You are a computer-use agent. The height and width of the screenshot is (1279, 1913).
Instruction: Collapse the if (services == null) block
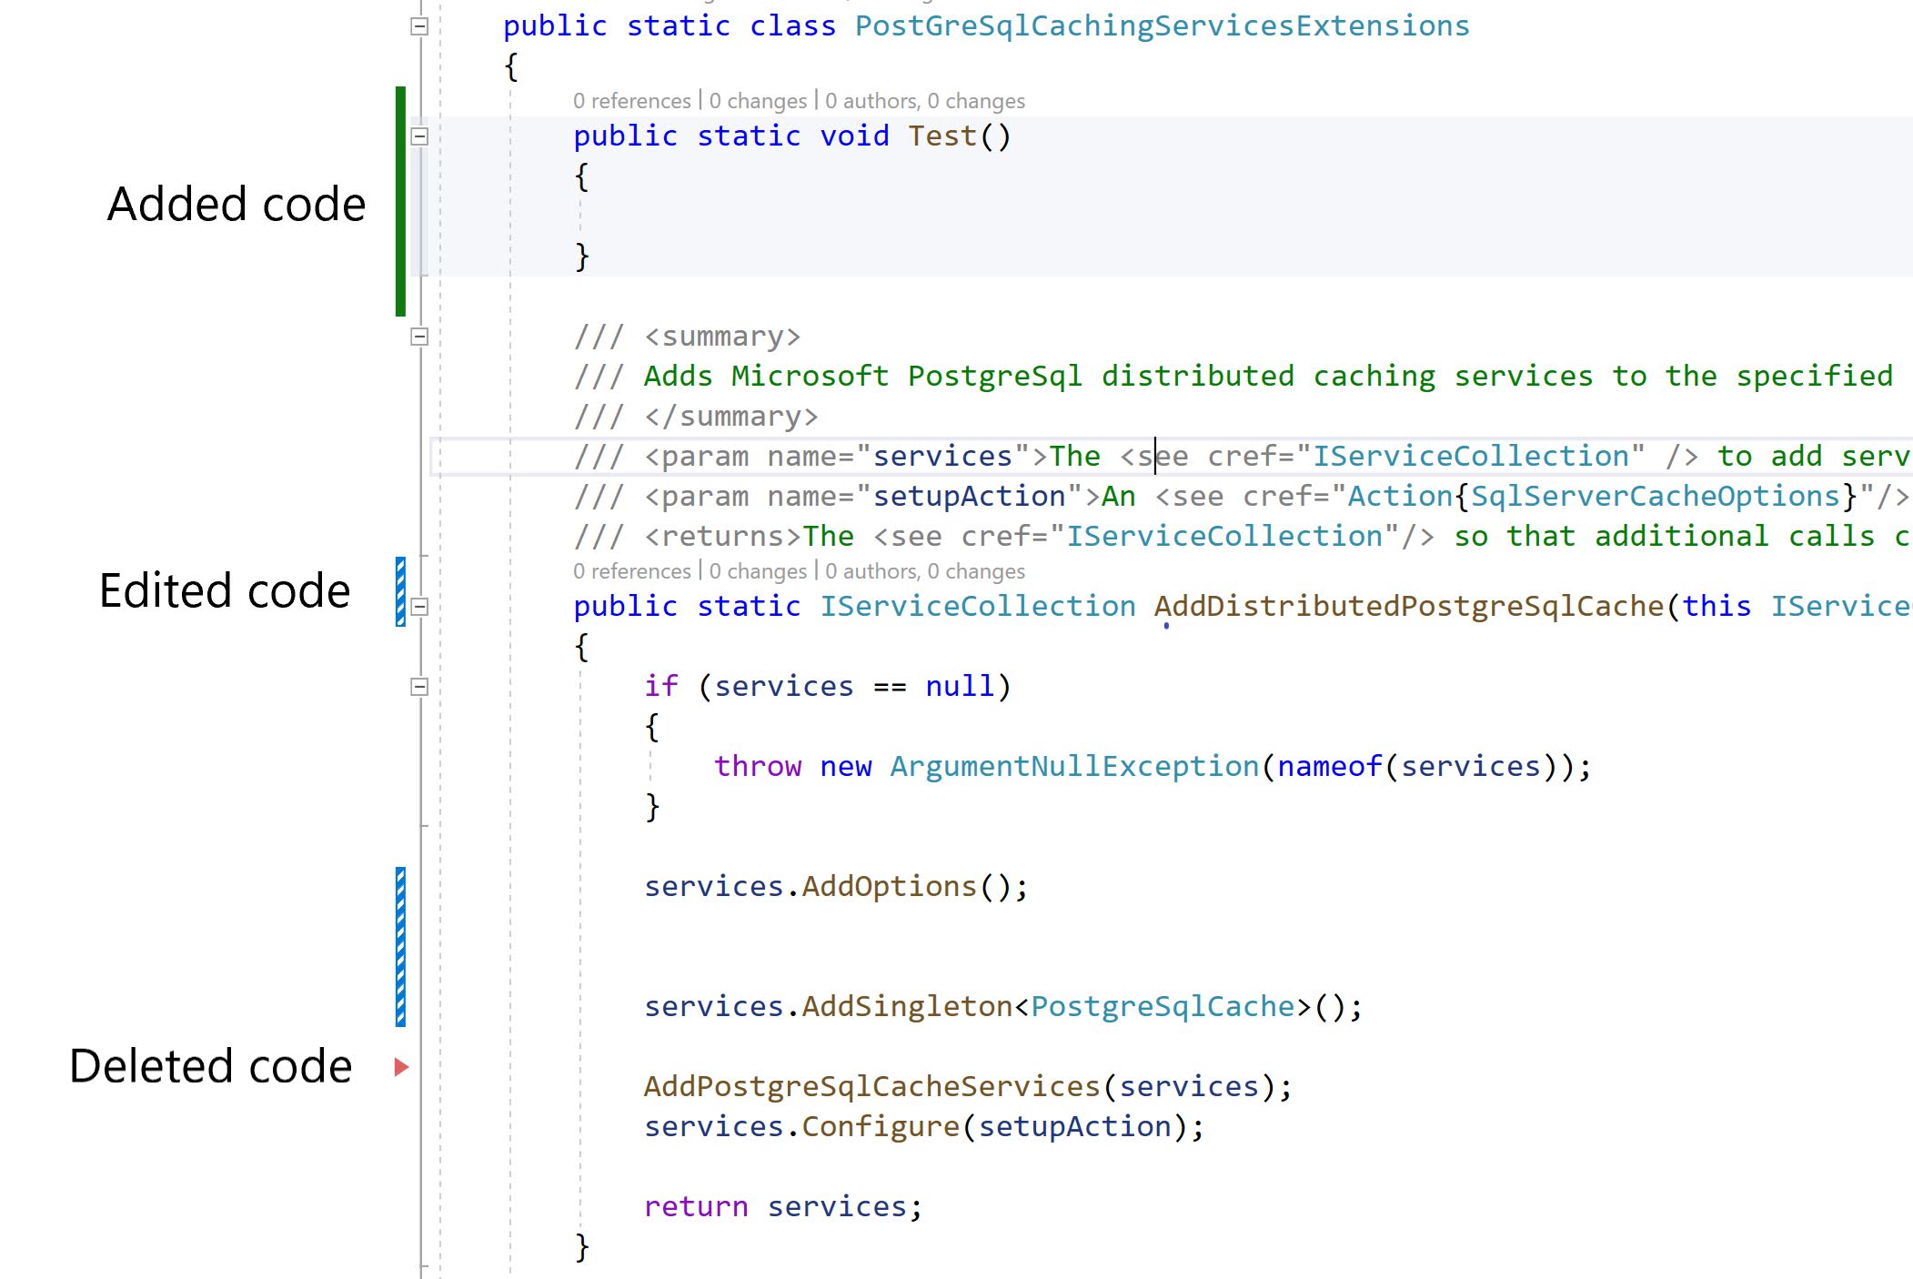tap(419, 687)
